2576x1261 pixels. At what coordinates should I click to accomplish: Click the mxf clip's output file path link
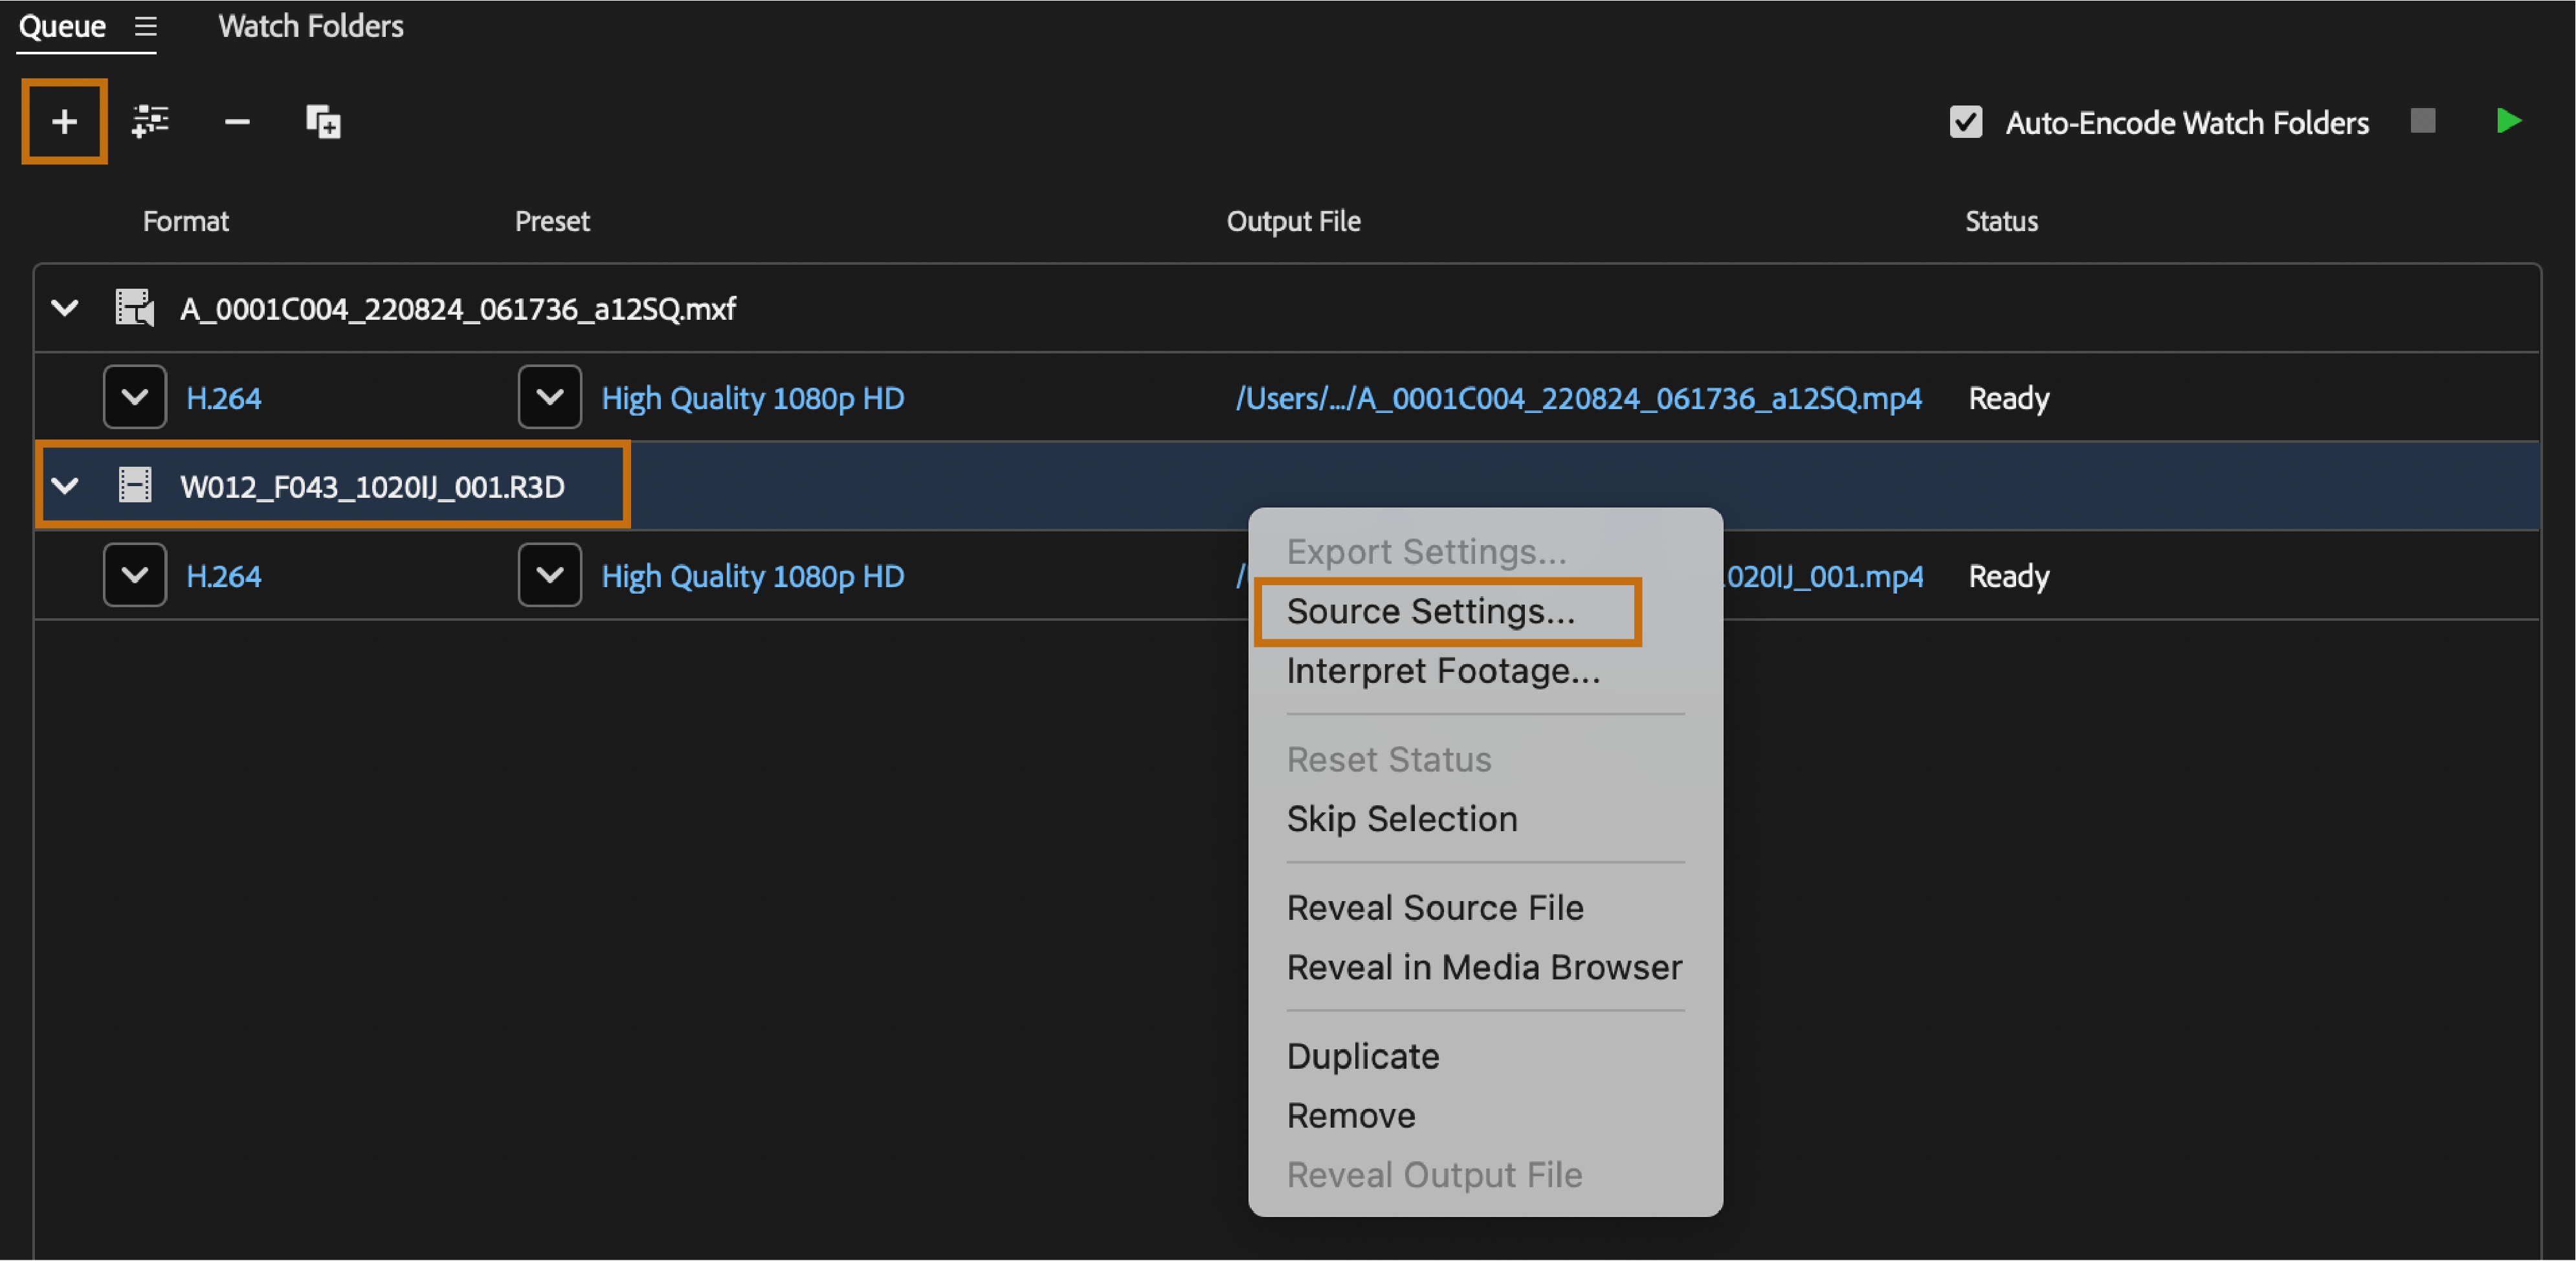point(1578,398)
